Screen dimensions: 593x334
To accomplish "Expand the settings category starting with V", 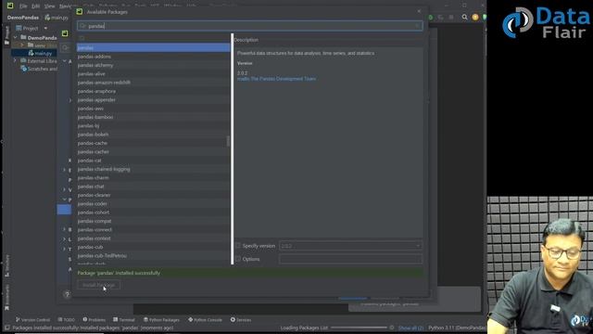I will (64, 189).
